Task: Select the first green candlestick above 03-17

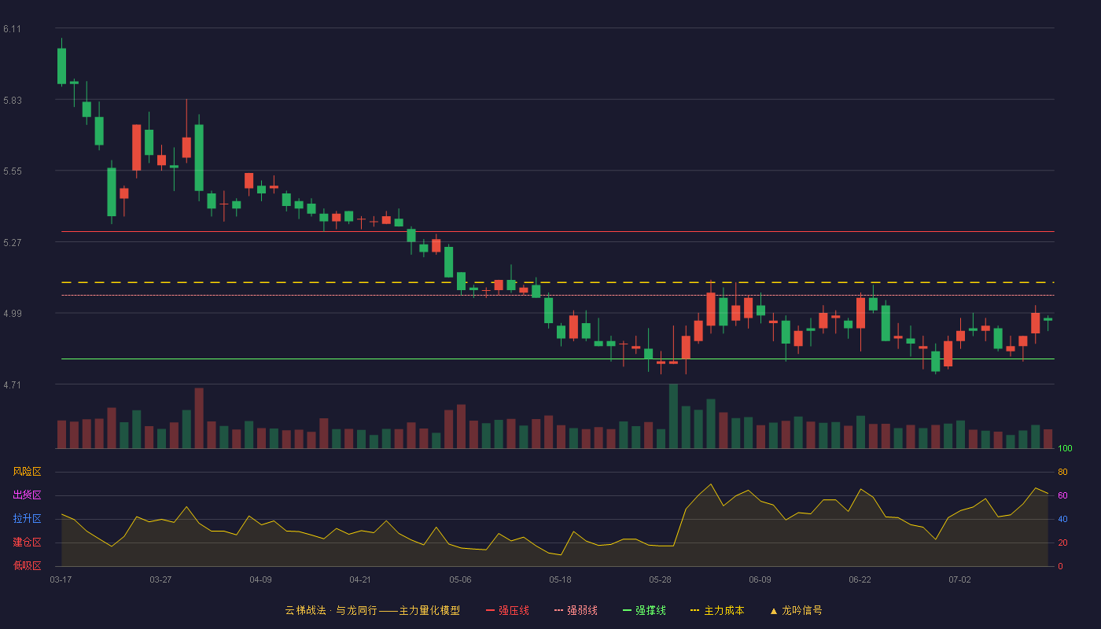Action: click(61, 66)
